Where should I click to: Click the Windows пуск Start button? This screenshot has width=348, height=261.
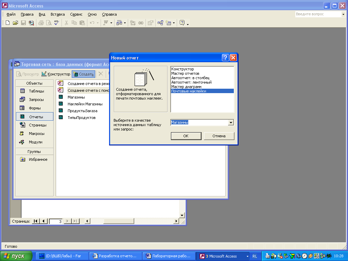tap(16, 256)
